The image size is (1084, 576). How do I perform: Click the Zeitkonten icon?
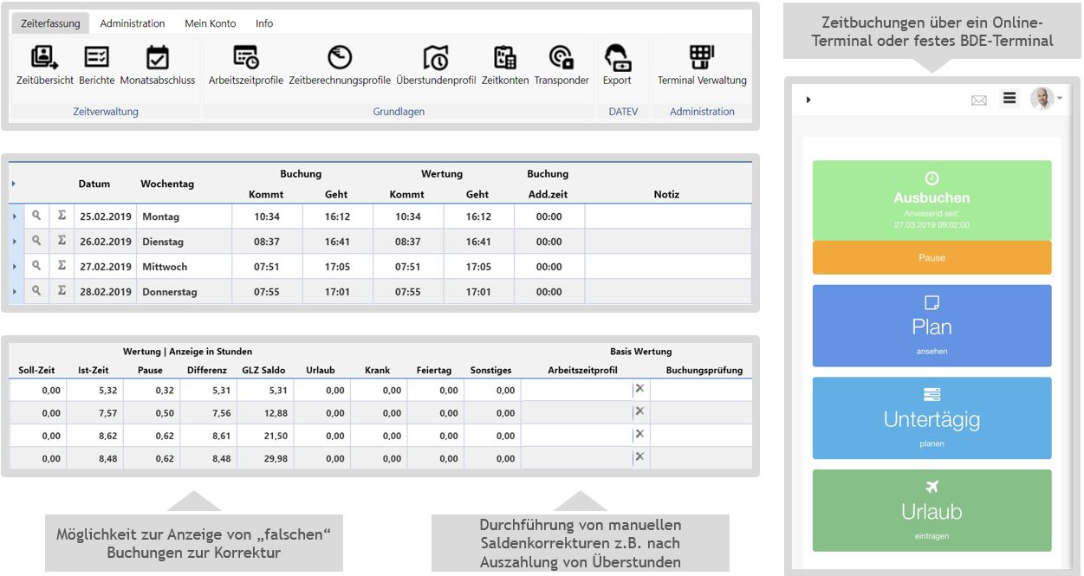504,59
